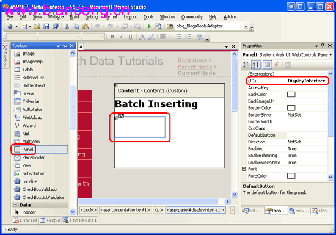Click the Copy toolbar icon
Screen dimensions: 336x235
pyautogui.click(x=76, y=26)
